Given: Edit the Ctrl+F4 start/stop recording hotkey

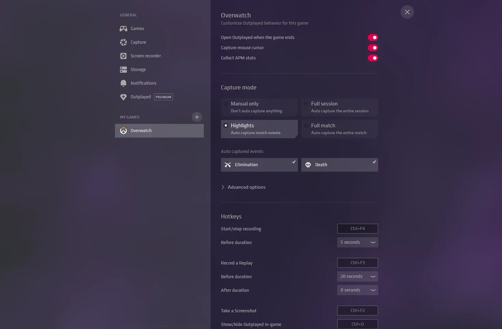Looking at the screenshot, I should click(x=358, y=229).
